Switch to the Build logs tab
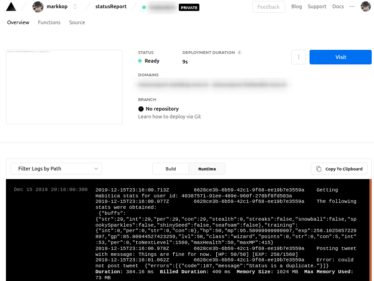 (x=171, y=169)
